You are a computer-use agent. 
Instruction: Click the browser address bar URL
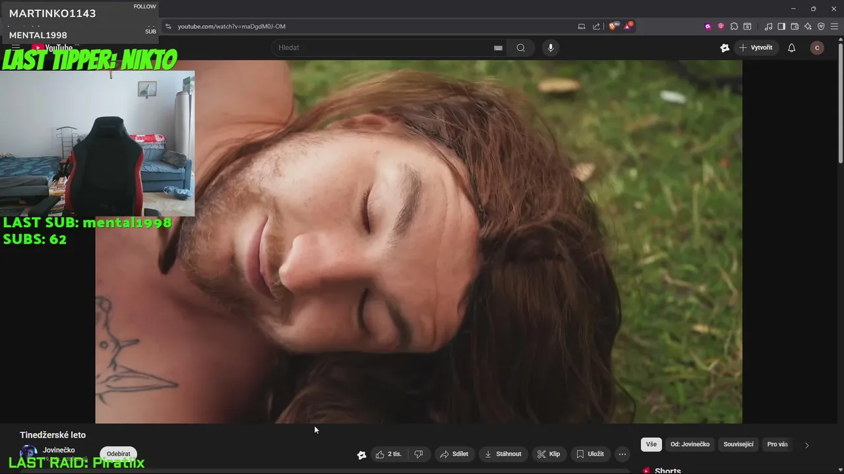[231, 26]
